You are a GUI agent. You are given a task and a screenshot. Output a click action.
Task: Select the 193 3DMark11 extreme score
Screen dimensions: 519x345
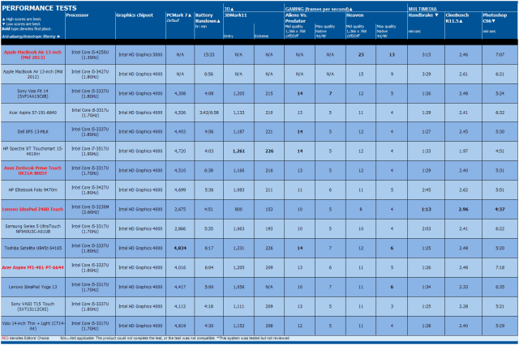[x=269, y=228]
